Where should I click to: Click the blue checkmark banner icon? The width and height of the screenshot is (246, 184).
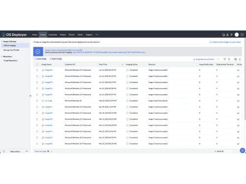pos(38,52)
